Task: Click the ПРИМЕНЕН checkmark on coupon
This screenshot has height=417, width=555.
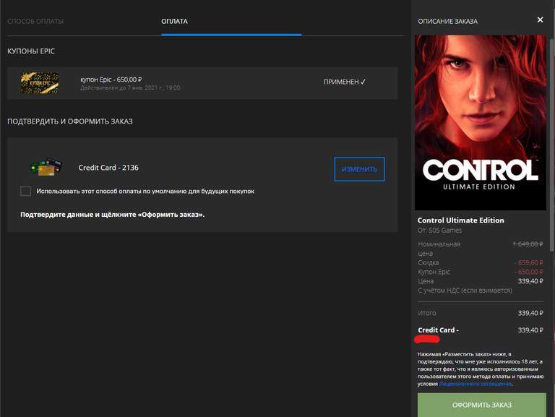Action: coord(345,82)
